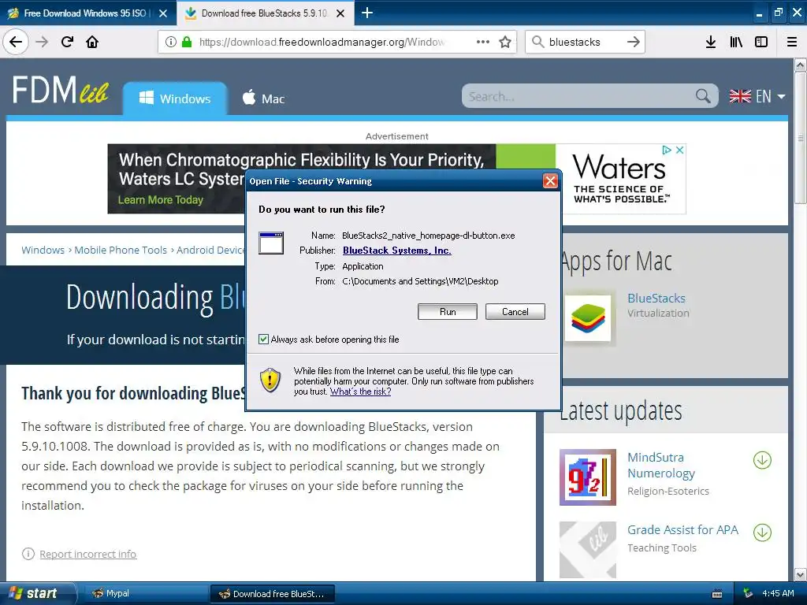Click the FDM lib site logo
This screenshot has width=807, height=605.
(x=60, y=90)
